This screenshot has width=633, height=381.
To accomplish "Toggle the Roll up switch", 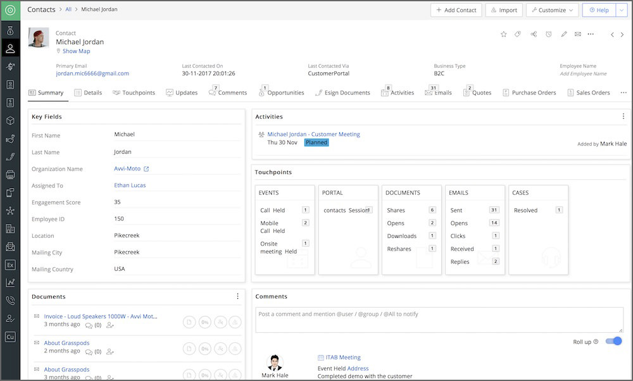I will point(613,342).
